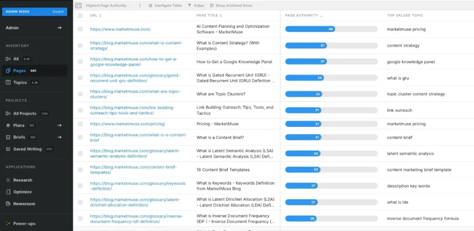Check the gated-recurrent-unit row checkbox
Viewport: 474px width, 231px height.
coord(80,78)
